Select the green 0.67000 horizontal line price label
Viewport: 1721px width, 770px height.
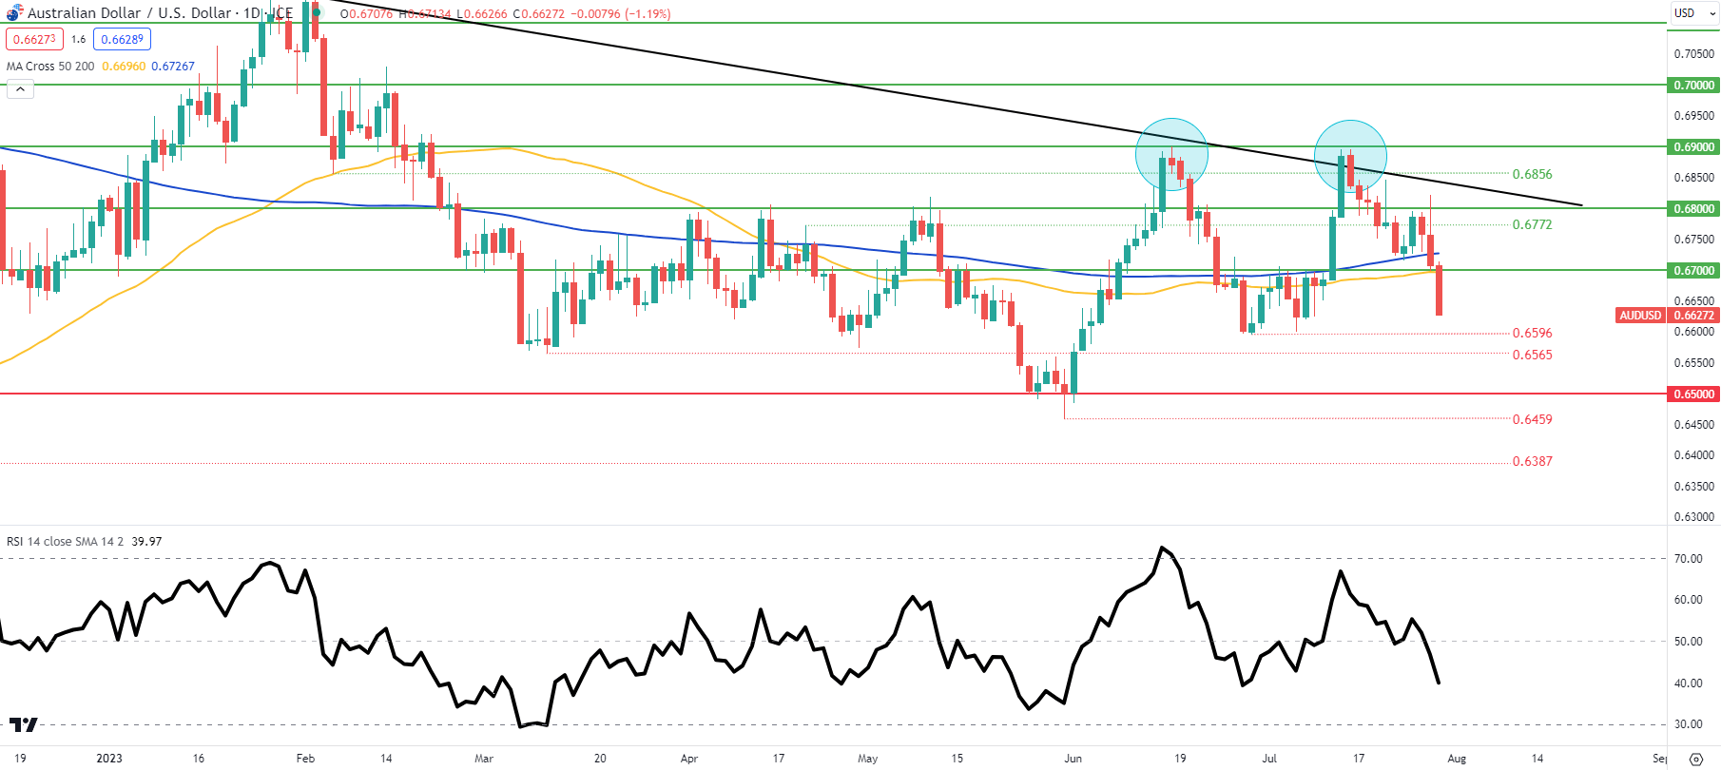[1693, 271]
